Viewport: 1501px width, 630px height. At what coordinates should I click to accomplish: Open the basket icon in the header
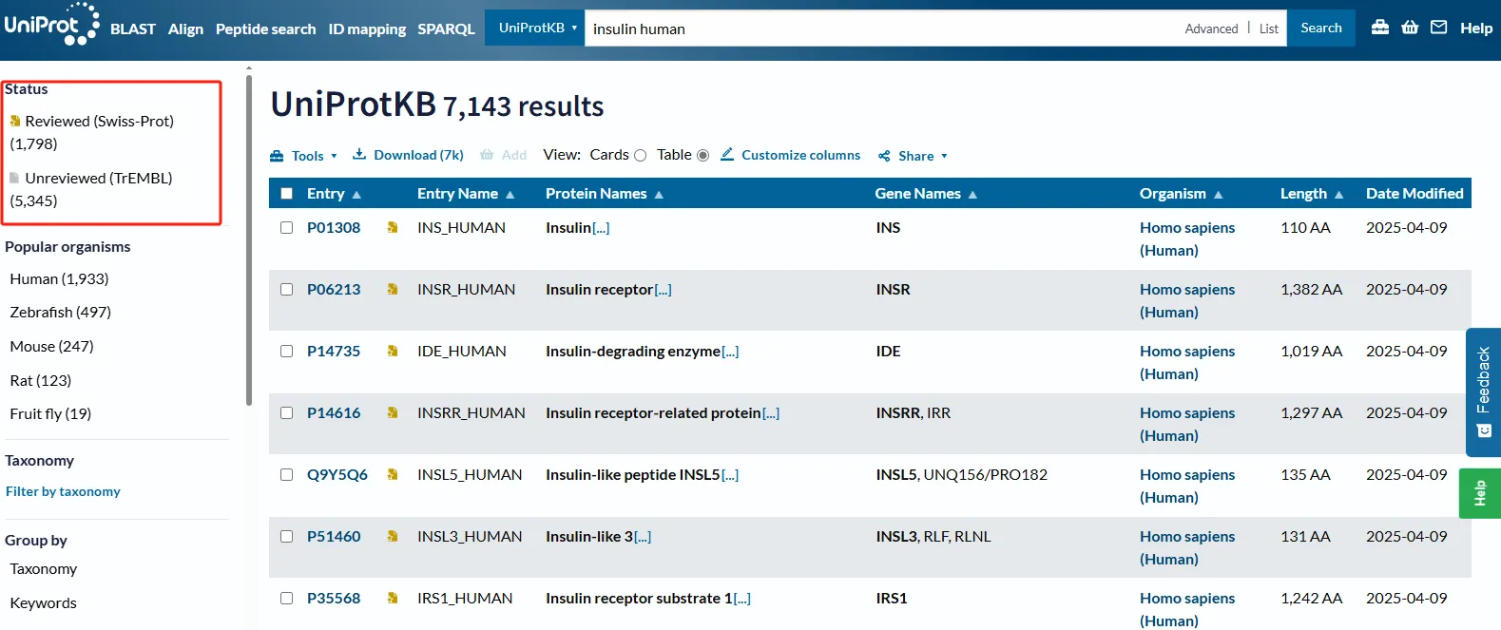tap(1410, 28)
